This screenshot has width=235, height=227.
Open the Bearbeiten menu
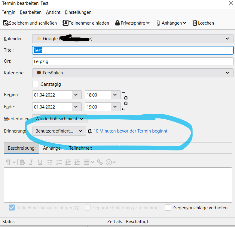click(31, 12)
